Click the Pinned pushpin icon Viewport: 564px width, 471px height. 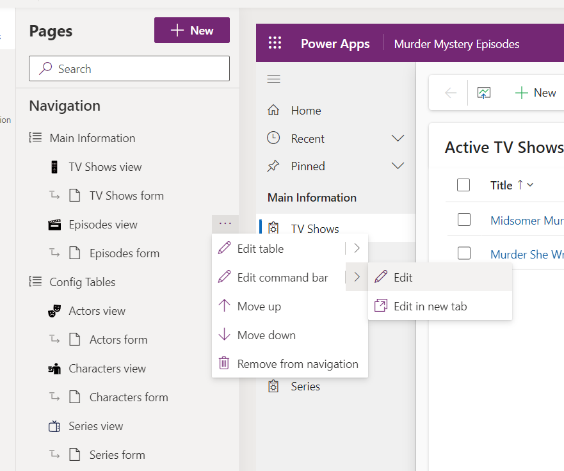coord(273,166)
